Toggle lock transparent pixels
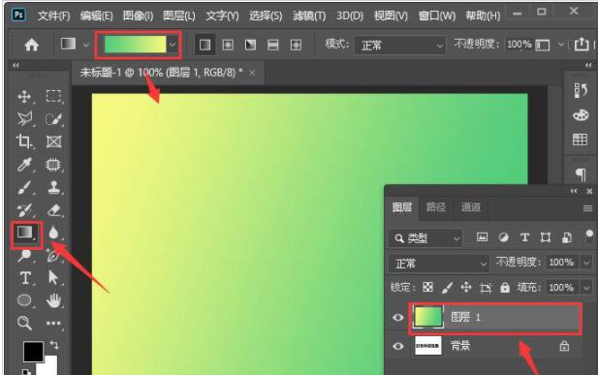The height and width of the screenshot is (375, 598). pyautogui.click(x=427, y=287)
